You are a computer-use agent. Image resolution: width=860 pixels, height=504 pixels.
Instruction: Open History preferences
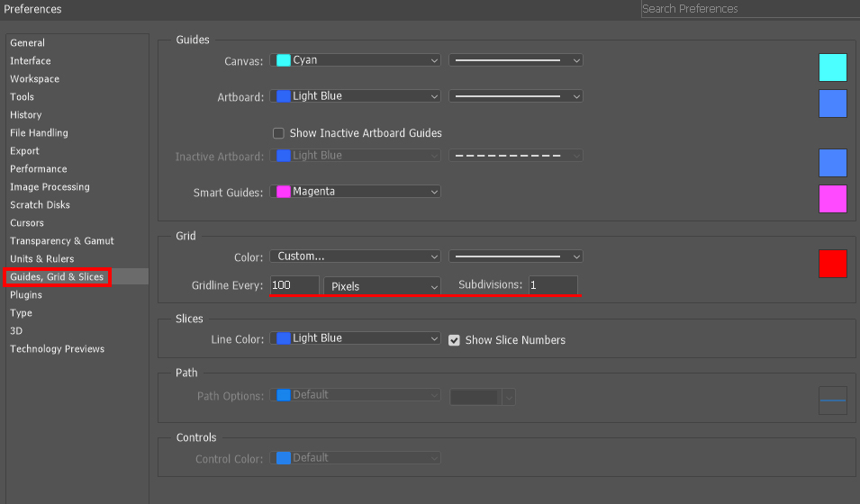[26, 115]
